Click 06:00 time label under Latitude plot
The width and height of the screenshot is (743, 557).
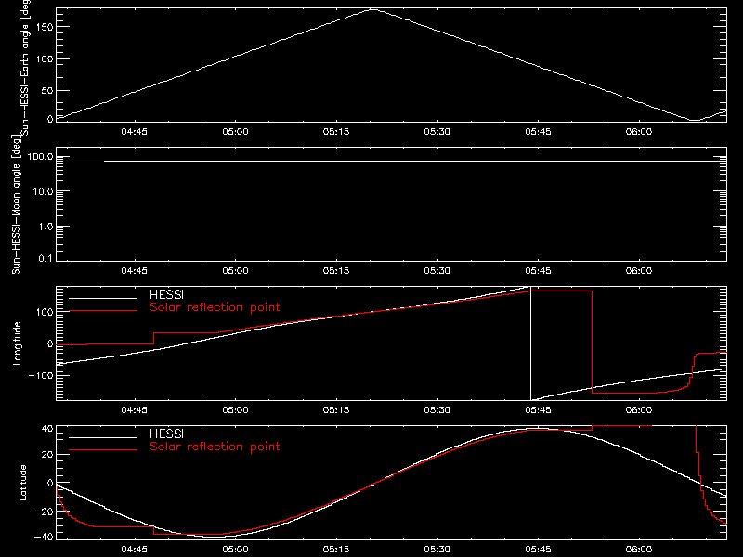click(x=639, y=550)
